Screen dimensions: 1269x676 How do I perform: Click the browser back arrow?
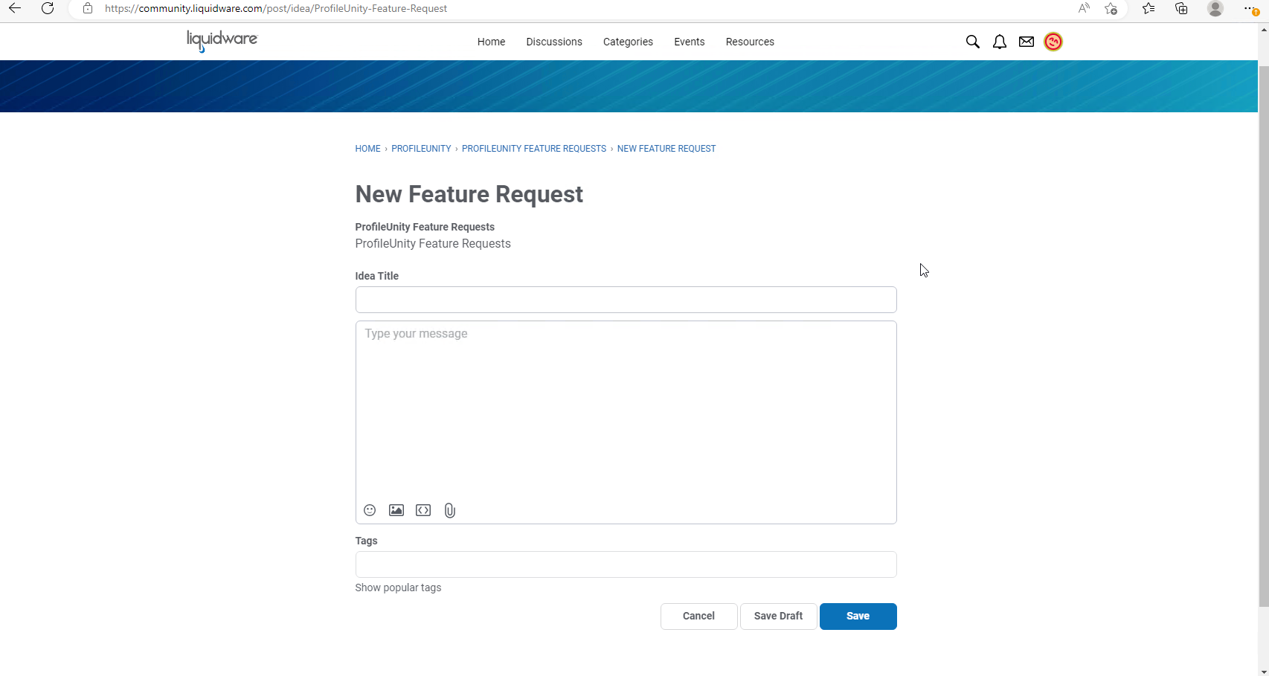click(x=15, y=8)
